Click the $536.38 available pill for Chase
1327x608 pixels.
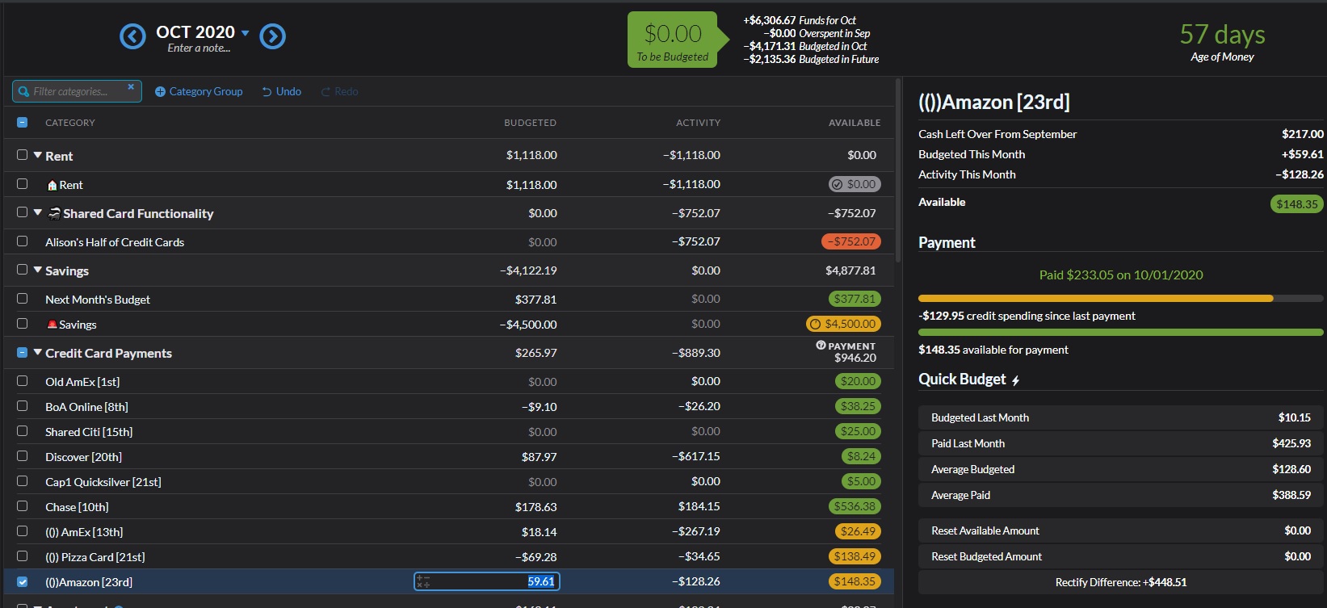(855, 506)
